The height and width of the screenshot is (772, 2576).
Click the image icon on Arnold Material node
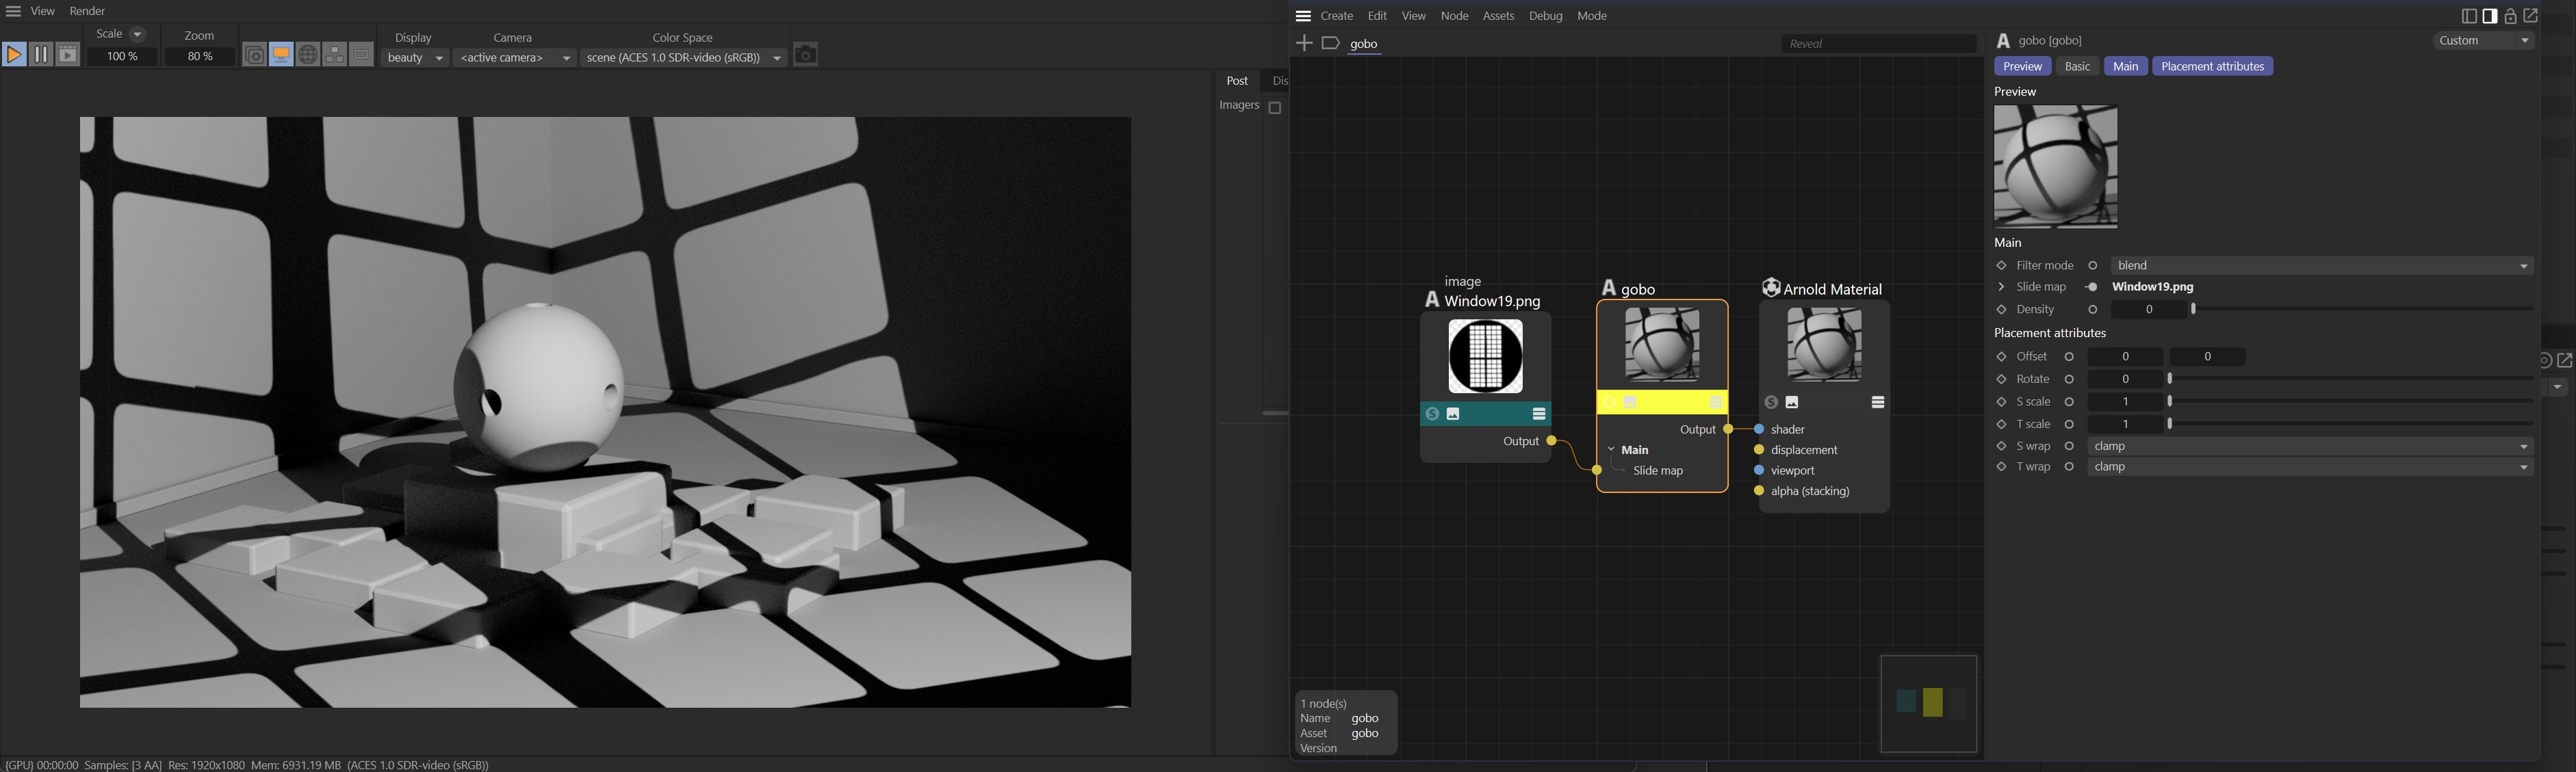pos(1792,403)
